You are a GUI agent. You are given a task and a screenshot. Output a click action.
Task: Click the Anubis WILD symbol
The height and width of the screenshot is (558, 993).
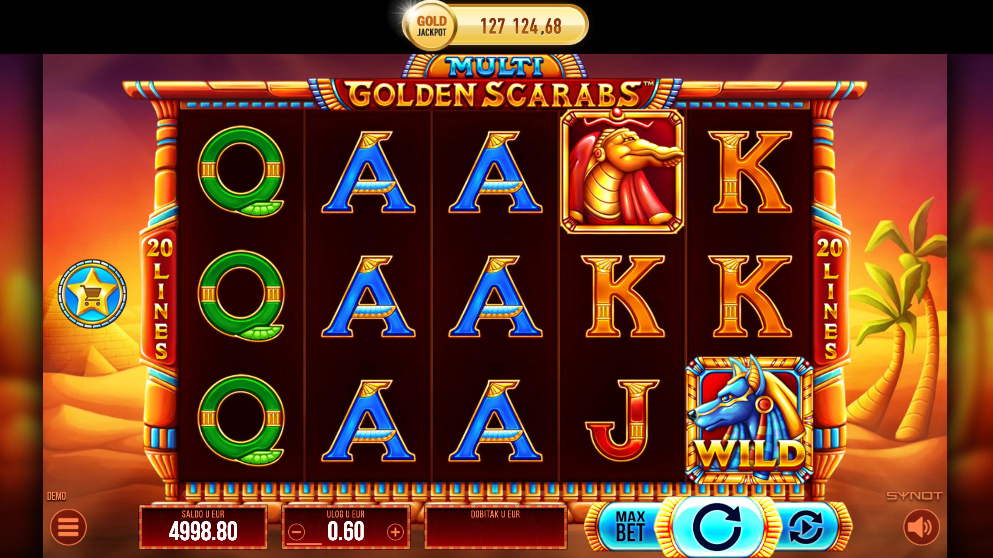[749, 420]
